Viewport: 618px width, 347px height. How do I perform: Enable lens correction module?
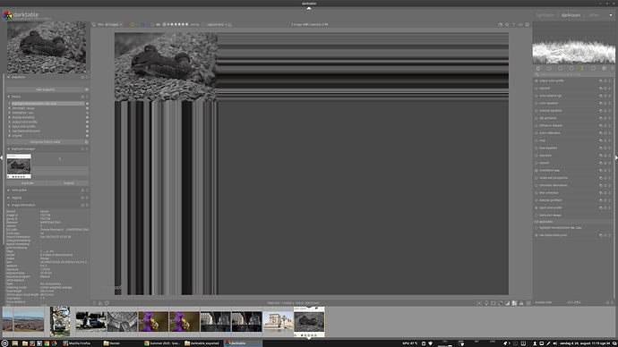click(x=536, y=193)
